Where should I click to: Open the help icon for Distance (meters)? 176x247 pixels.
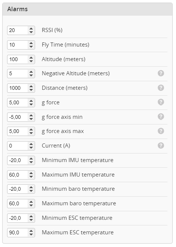tap(161, 88)
